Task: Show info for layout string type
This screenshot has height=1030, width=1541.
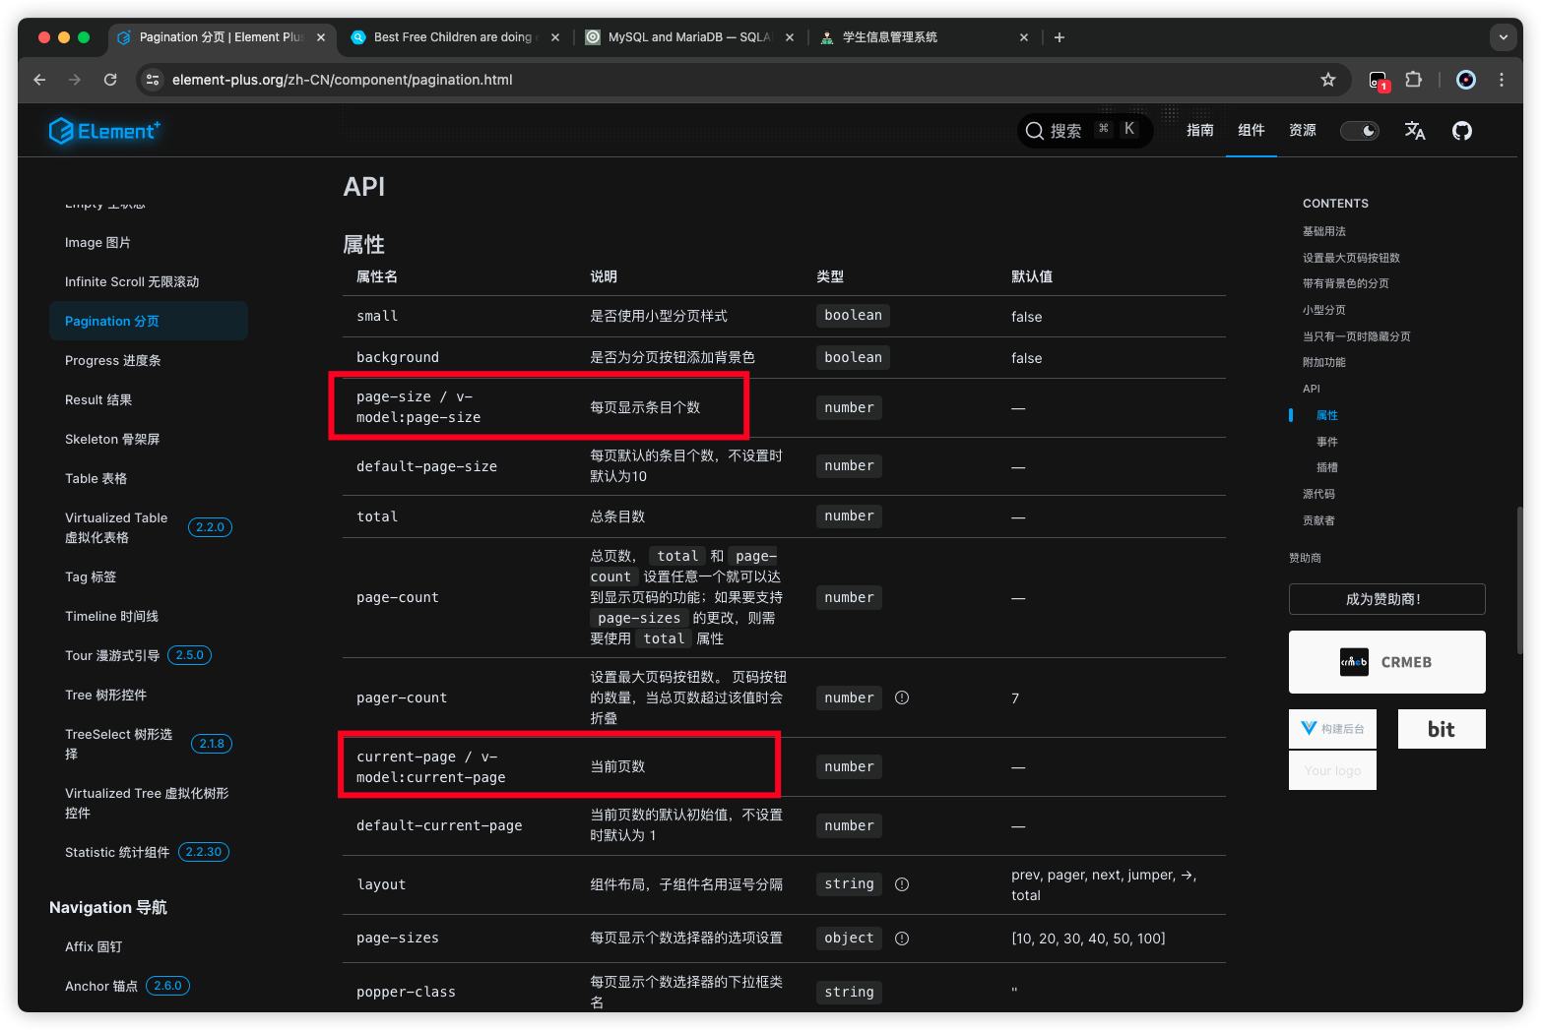Action: point(902,884)
